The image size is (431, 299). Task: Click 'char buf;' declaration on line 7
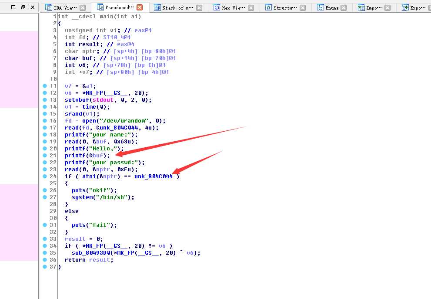point(80,58)
